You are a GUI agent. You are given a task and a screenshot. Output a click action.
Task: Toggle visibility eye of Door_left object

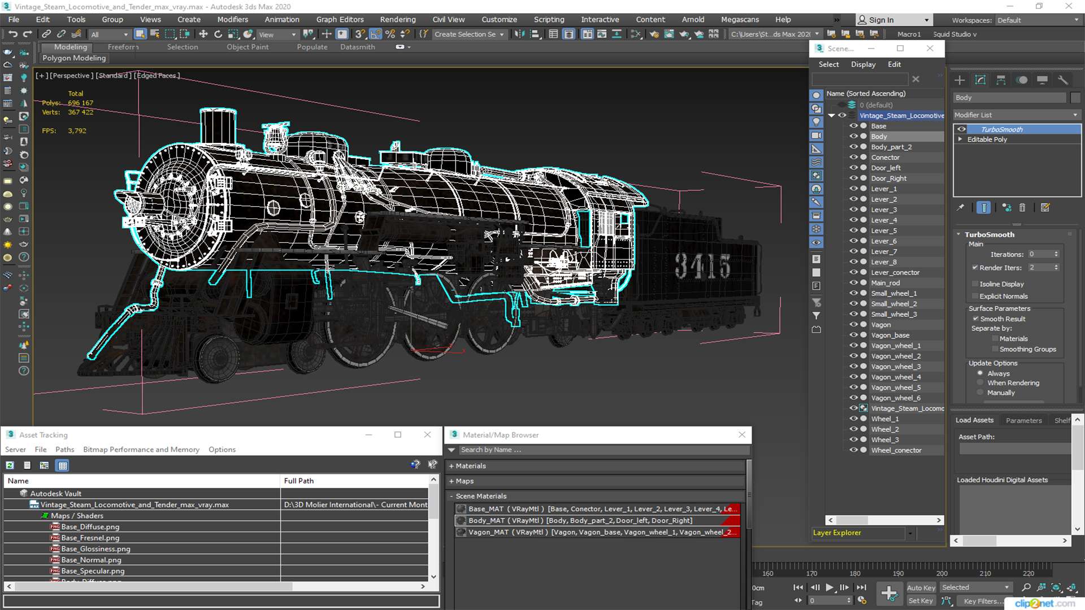[x=853, y=168]
